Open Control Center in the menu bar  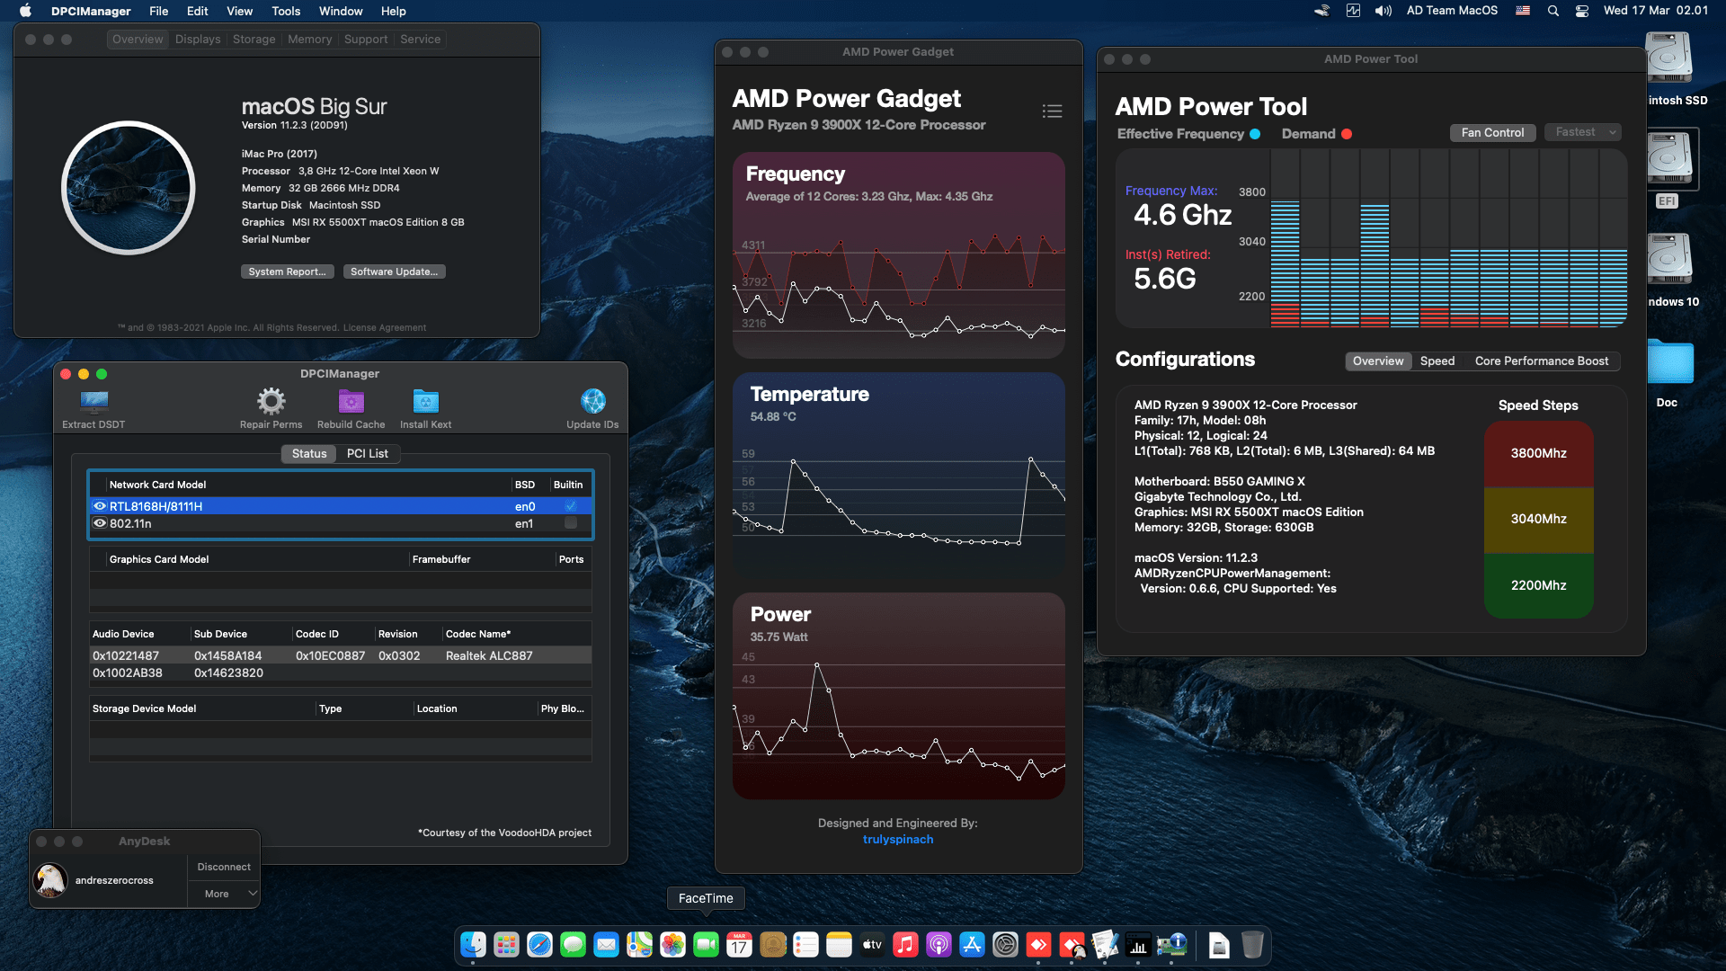coord(1582,11)
